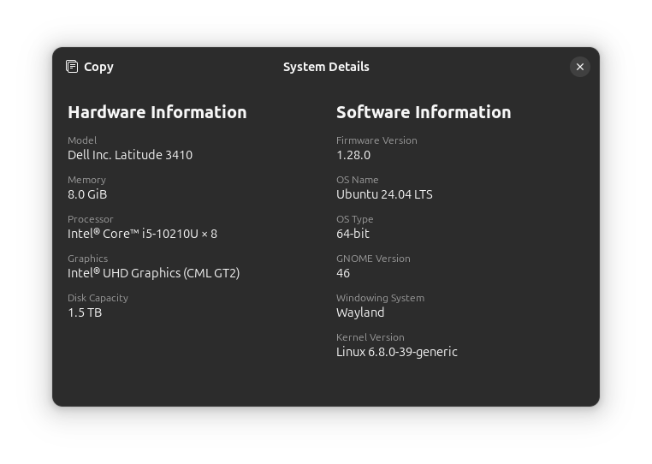Click the System Details window title
The height and width of the screenshot is (464, 652).
[326, 67]
